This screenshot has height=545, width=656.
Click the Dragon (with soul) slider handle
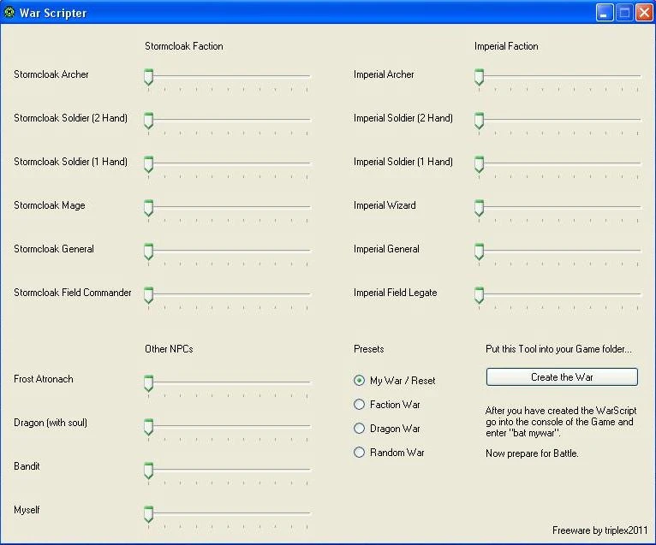(148, 427)
